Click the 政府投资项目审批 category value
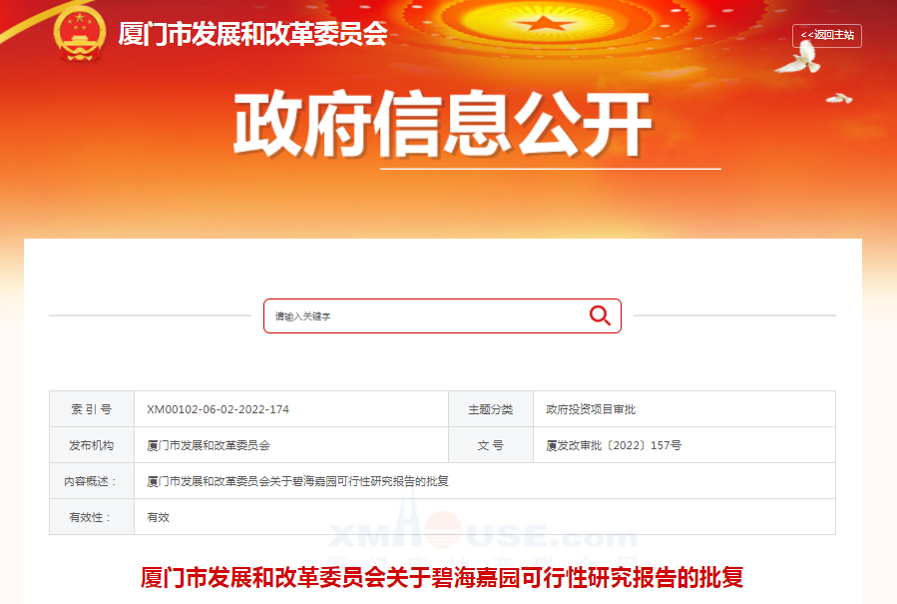The width and height of the screenshot is (897, 604). pyautogui.click(x=591, y=409)
